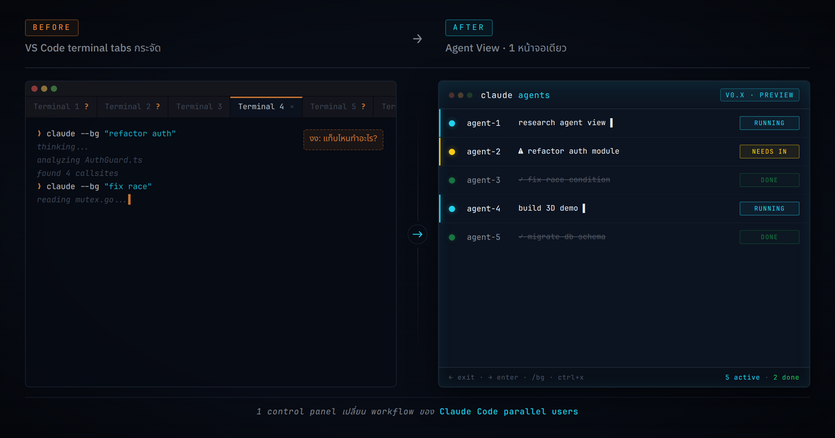Click the question mark on Terminal 5
Viewport: 835px width, 438px height.
tap(363, 106)
